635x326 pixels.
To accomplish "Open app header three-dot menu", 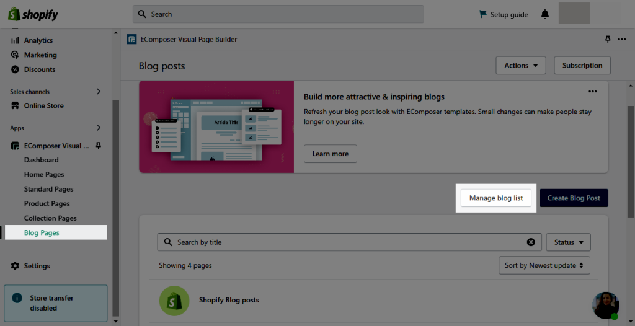I will (621, 39).
